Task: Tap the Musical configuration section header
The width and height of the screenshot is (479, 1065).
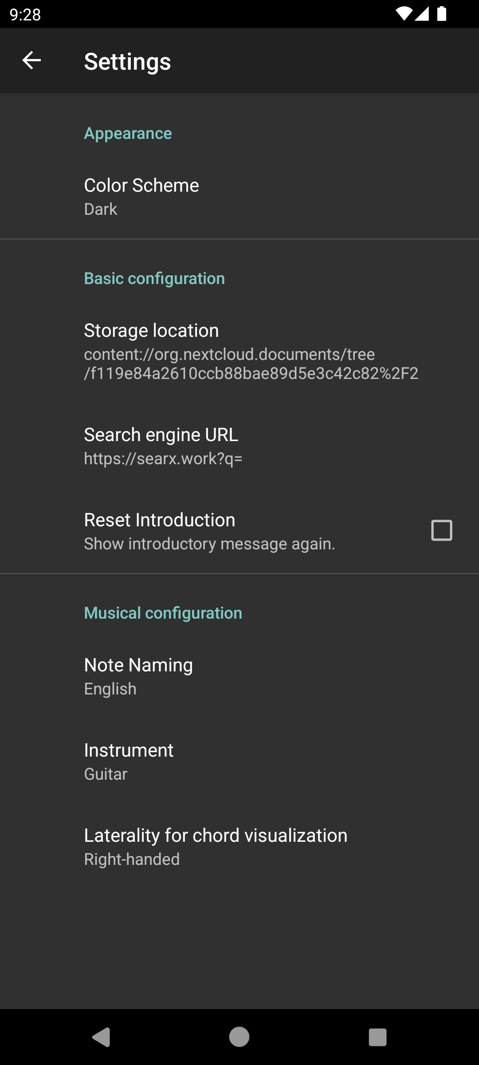Action: click(x=163, y=613)
